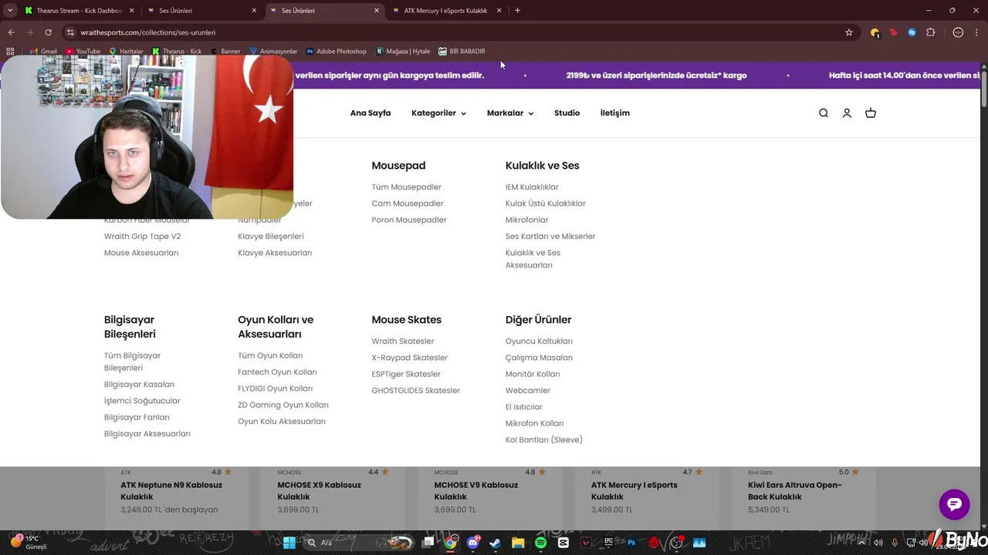
Task: Open Fantech Oyun Kolları link
Action: pyautogui.click(x=277, y=372)
